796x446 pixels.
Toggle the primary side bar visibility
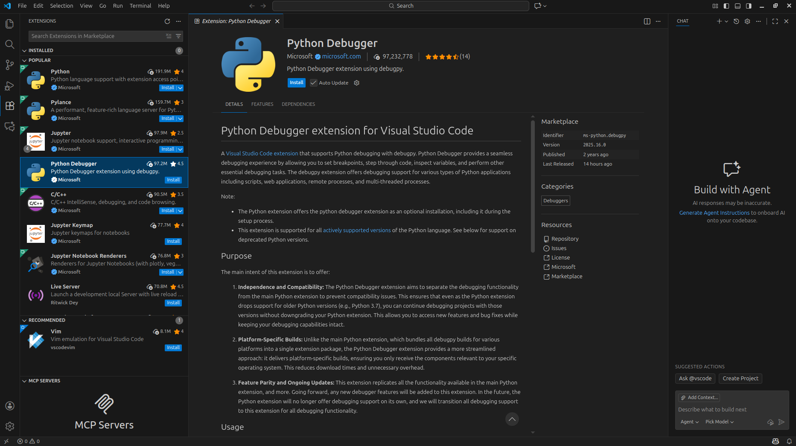(x=726, y=6)
